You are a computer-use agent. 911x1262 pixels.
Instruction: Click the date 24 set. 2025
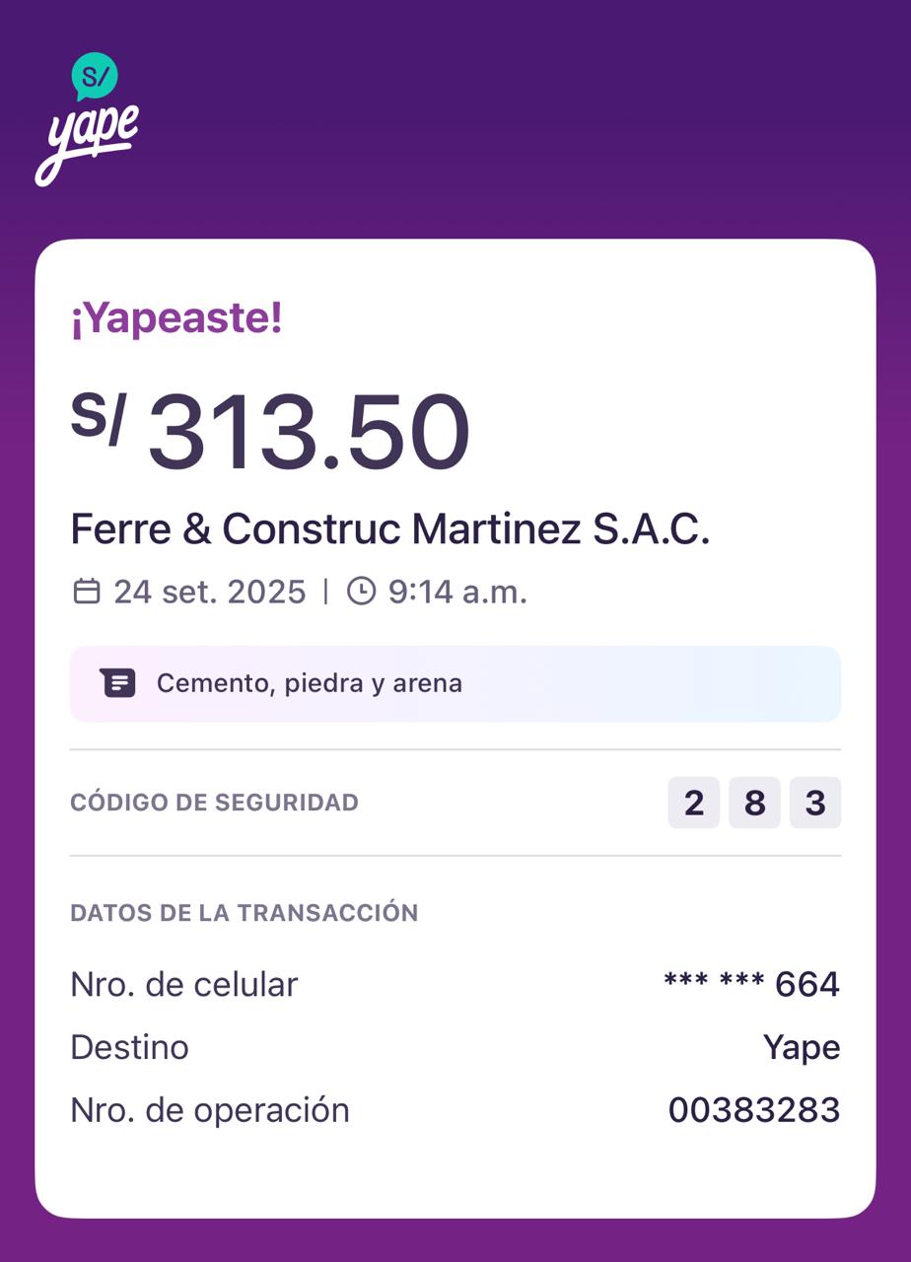click(210, 592)
